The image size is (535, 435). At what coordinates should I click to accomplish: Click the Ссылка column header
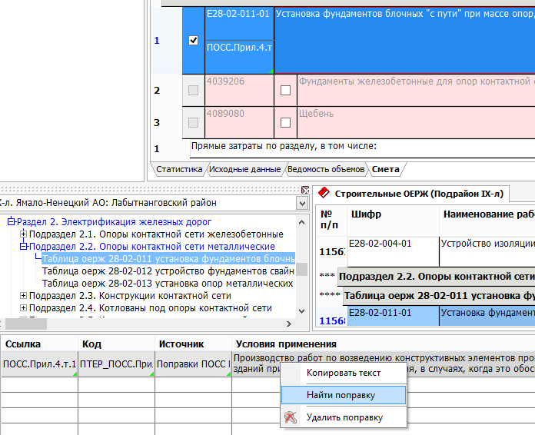pos(39,344)
